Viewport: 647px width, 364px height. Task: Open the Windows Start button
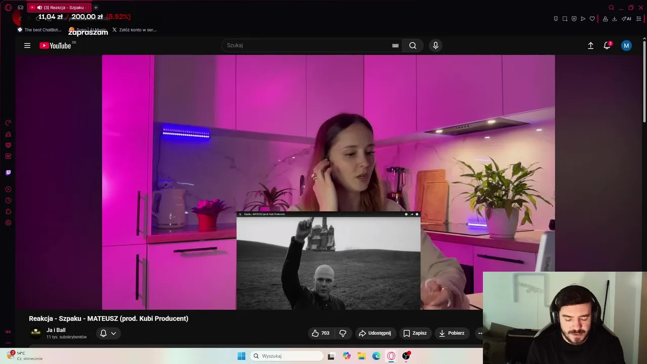241,356
